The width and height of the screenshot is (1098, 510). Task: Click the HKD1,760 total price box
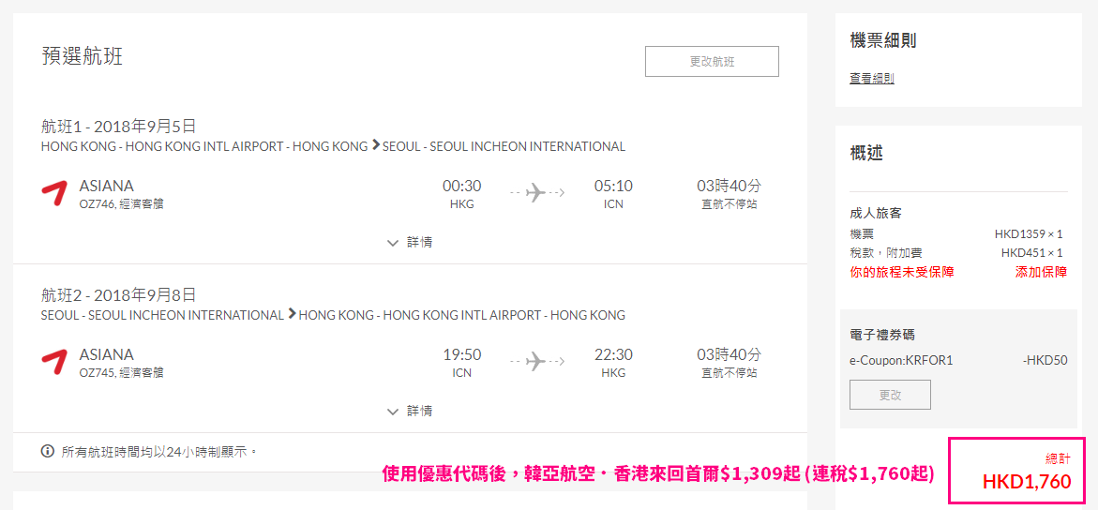click(1016, 471)
